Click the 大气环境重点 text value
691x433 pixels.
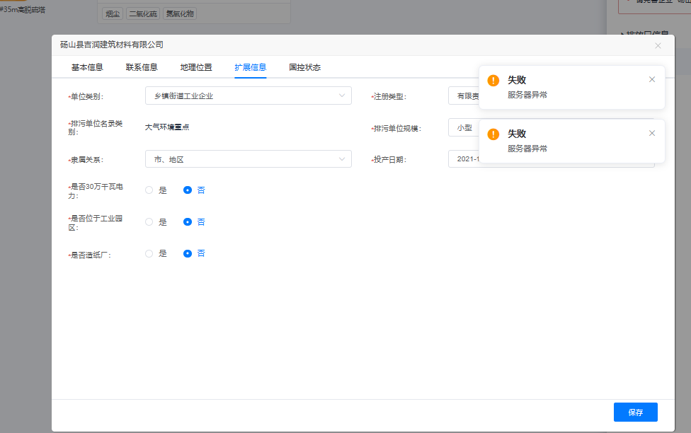(167, 127)
